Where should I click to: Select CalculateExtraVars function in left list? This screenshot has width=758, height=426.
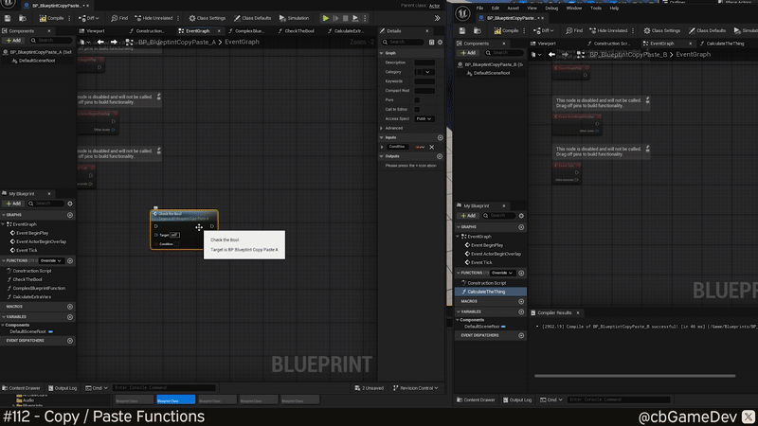pyautogui.click(x=31, y=297)
